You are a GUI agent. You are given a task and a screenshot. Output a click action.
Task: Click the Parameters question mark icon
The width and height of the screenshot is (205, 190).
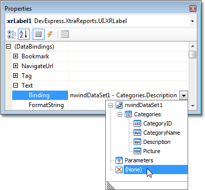(119, 160)
